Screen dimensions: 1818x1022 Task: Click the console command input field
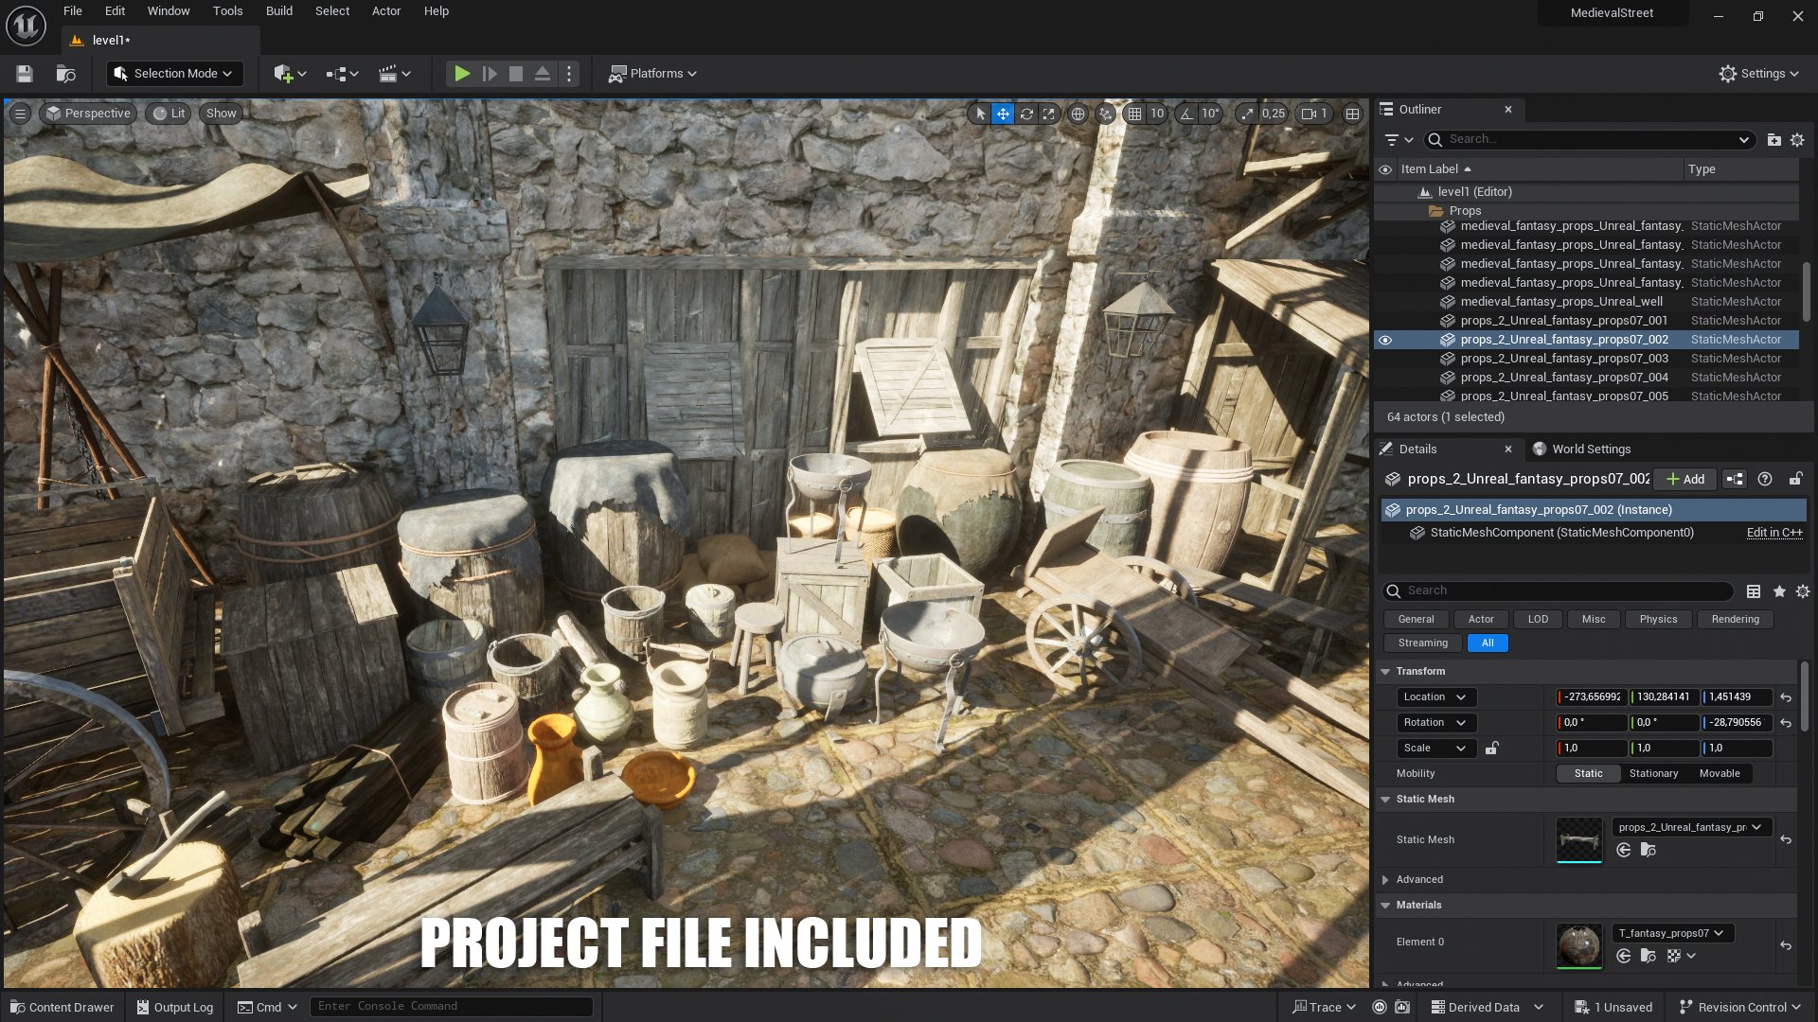point(452,1007)
